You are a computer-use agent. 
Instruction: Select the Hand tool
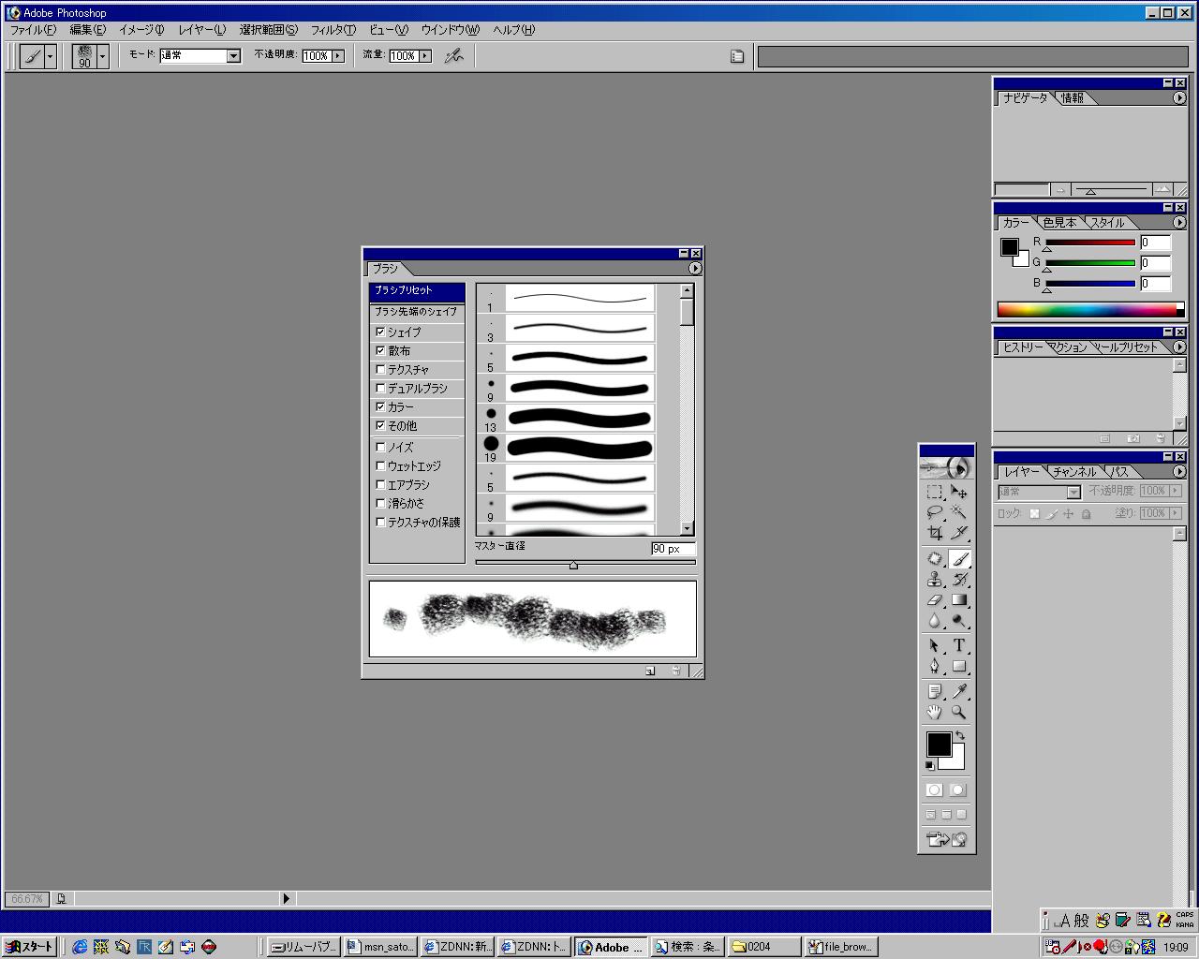tap(935, 712)
